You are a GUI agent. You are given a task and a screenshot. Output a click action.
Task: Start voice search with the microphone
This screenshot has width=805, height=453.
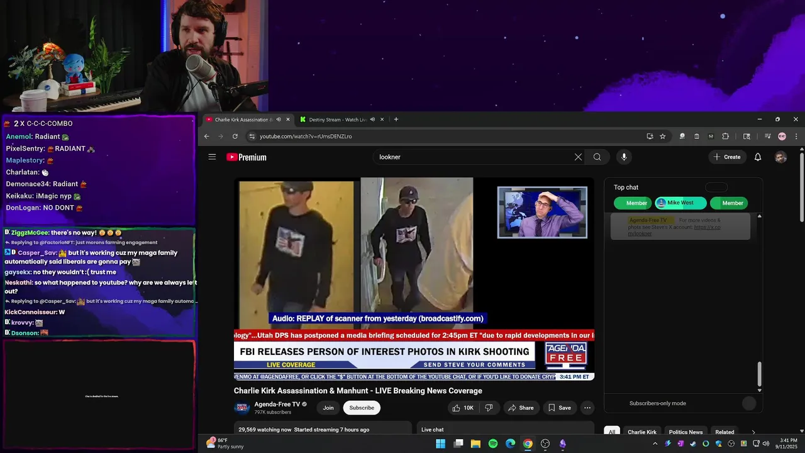[624, 157]
